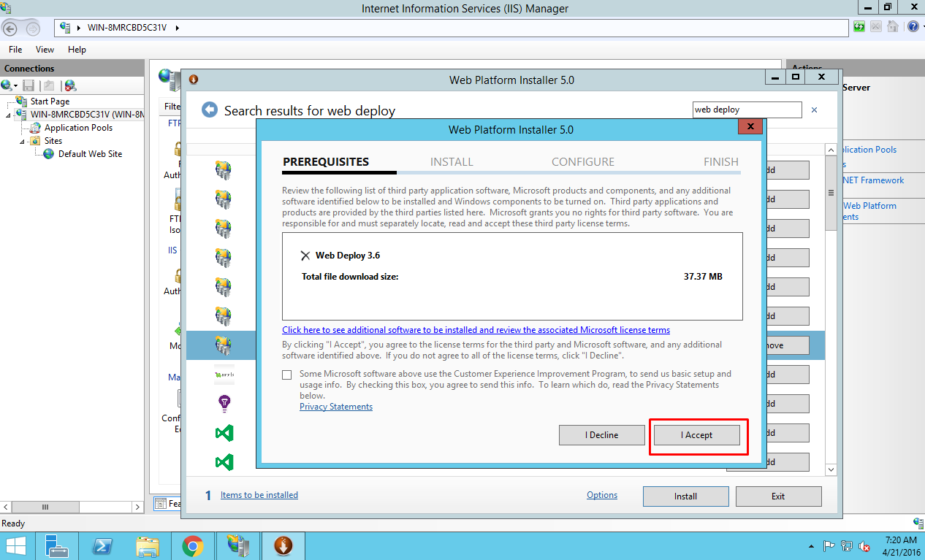Show hidden tray icons with the up arrow
925x560 pixels.
click(812, 546)
